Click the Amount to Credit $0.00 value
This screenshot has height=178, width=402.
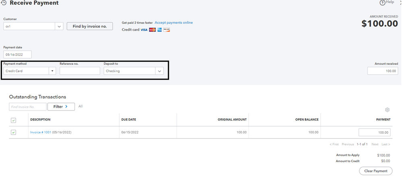385,161
